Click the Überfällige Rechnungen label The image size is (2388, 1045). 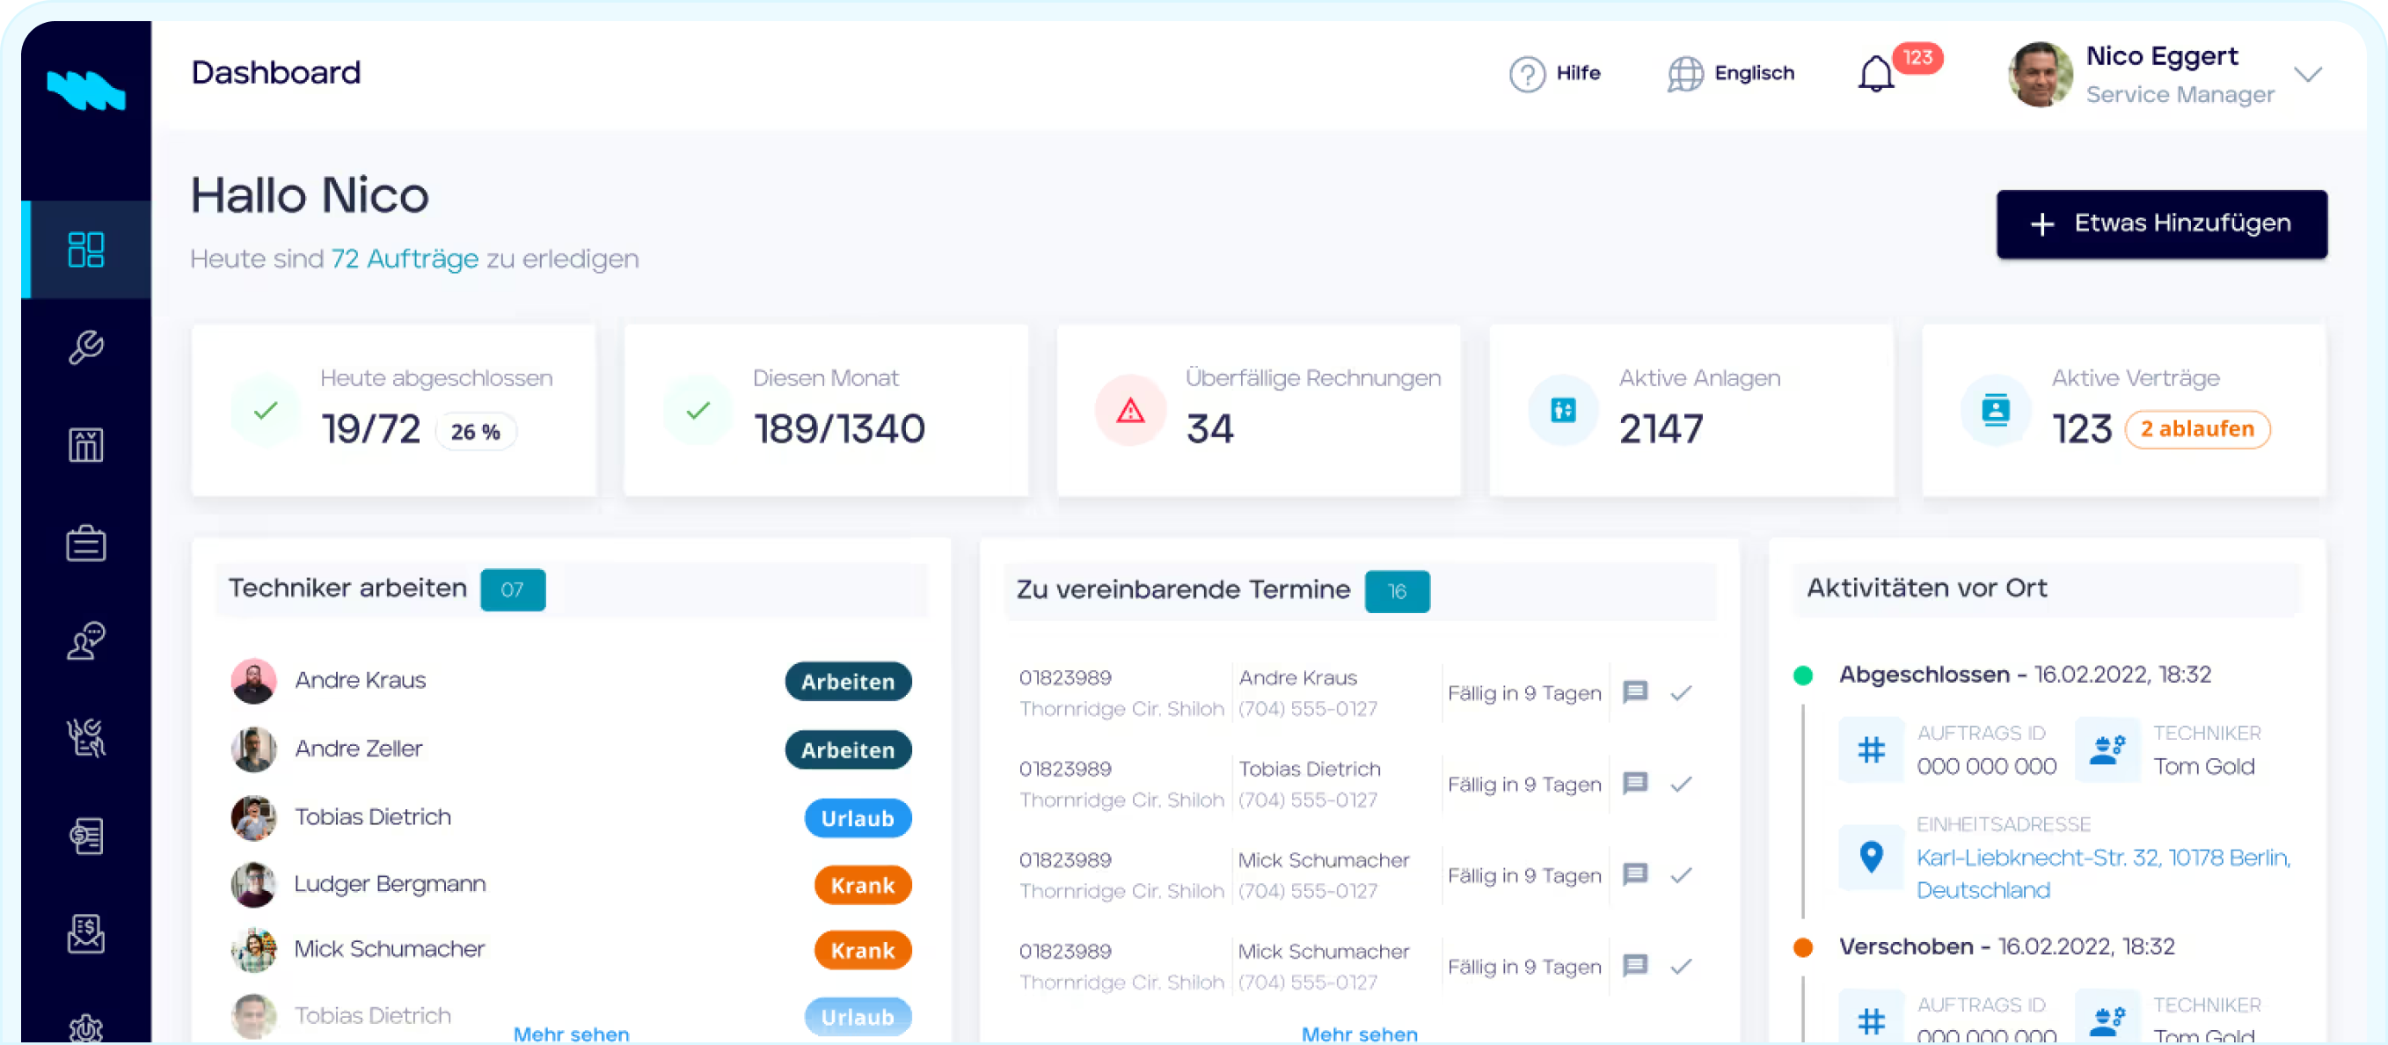pos(1312,377)
